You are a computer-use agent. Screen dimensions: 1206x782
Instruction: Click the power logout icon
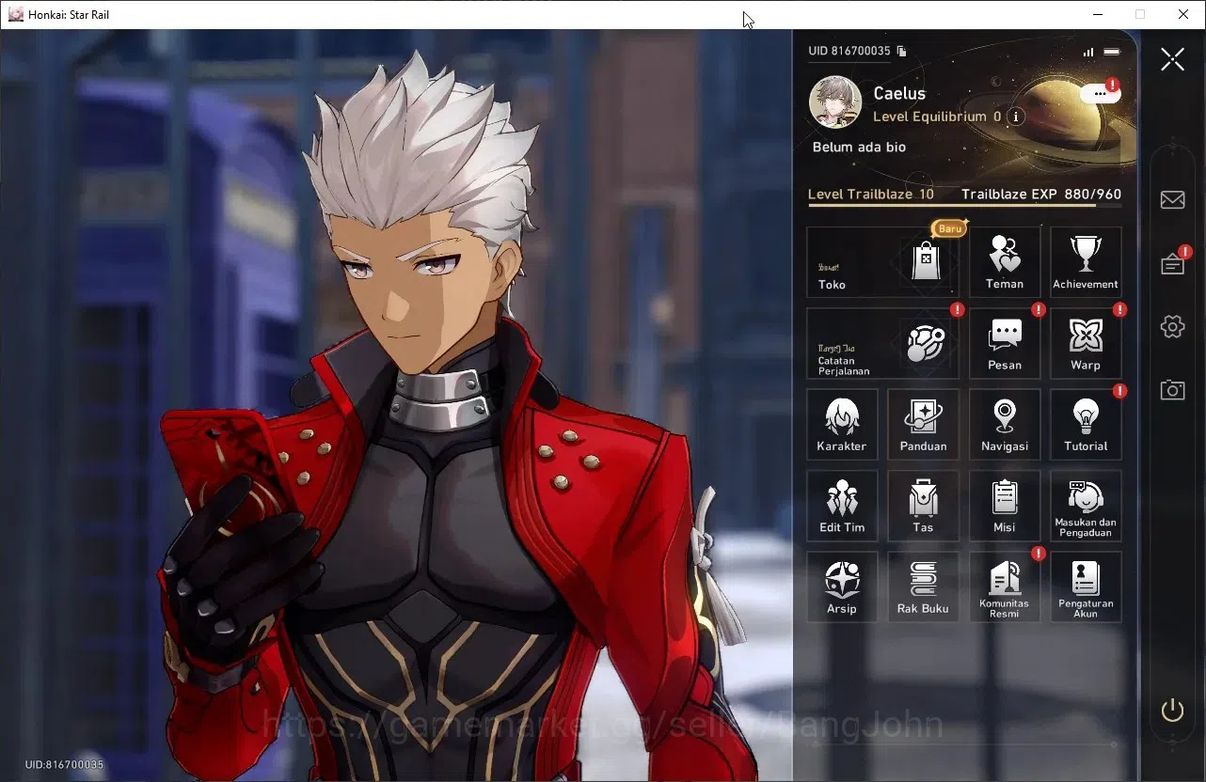click(1172, 710)
